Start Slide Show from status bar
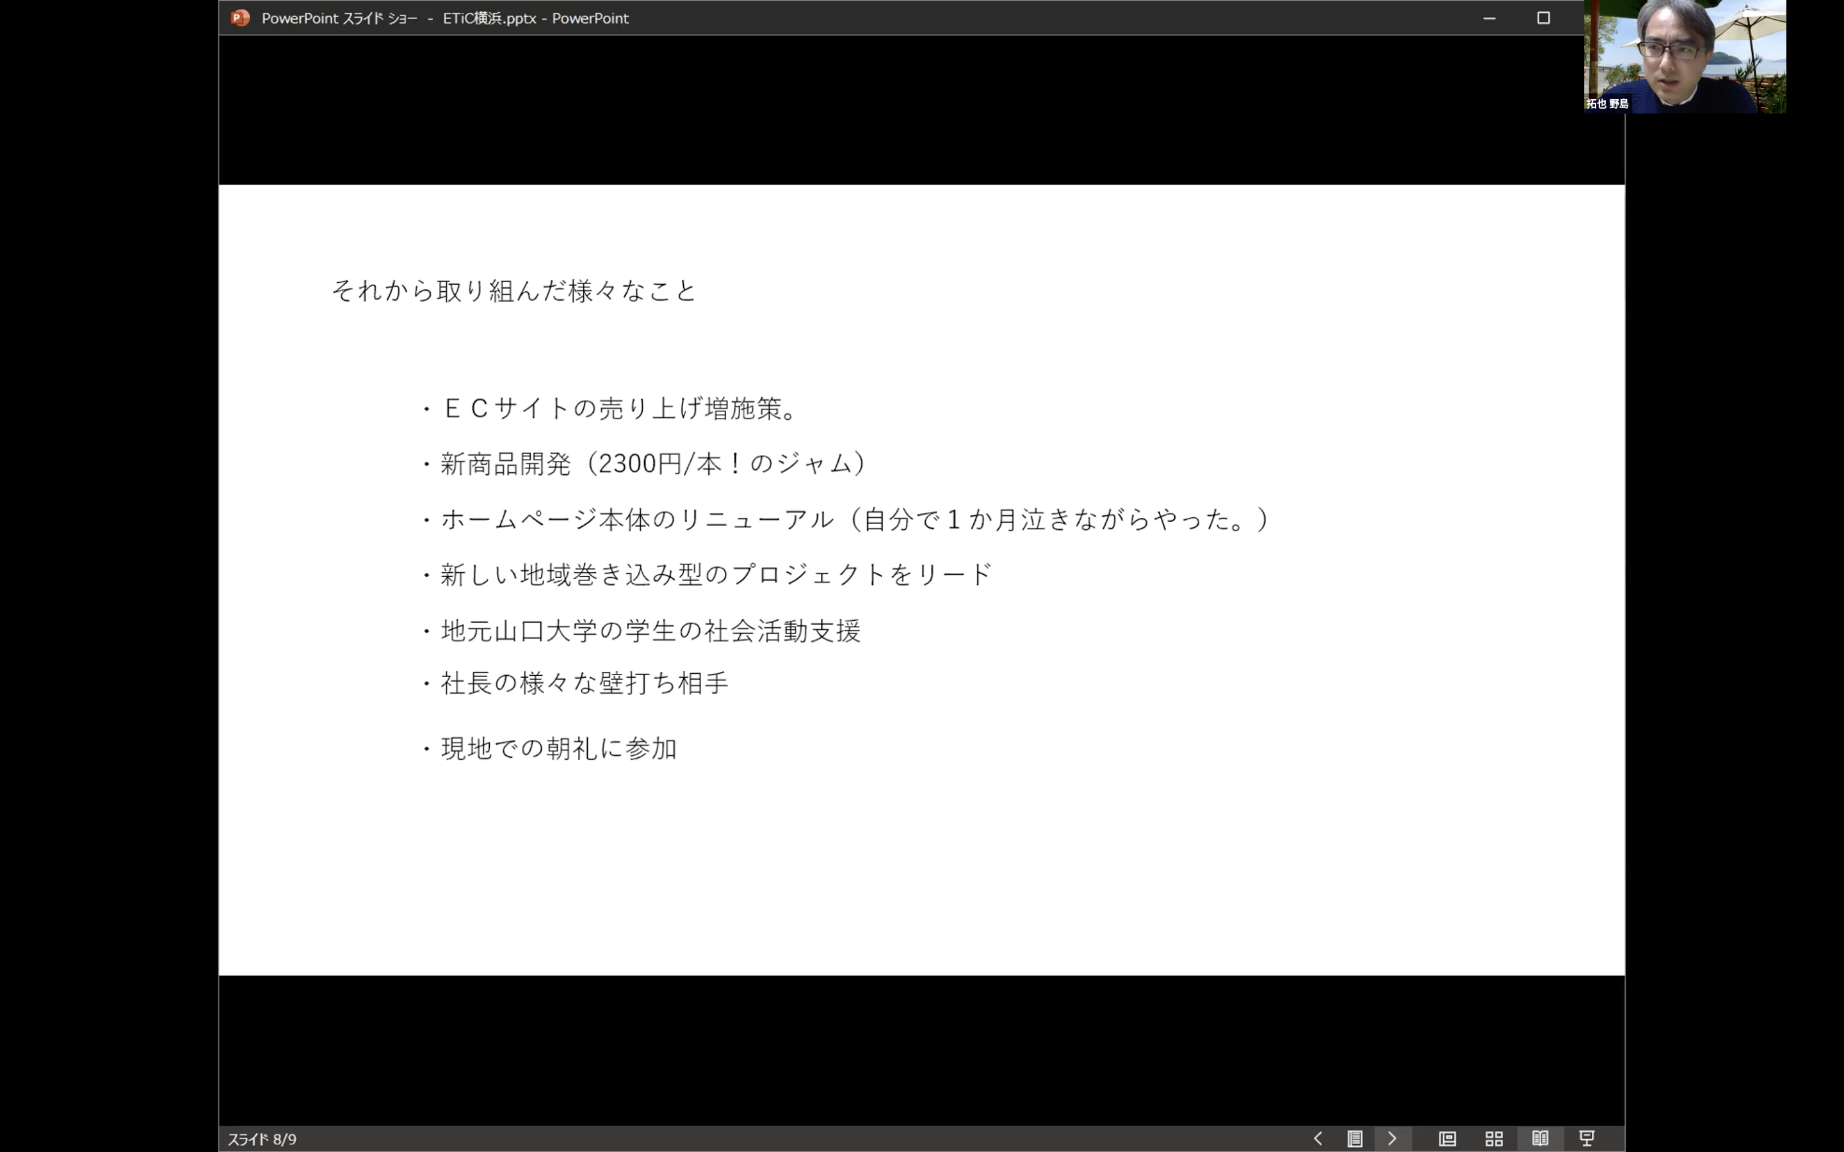Screen dimensions: 1844x1152 pos(1587,1139)
